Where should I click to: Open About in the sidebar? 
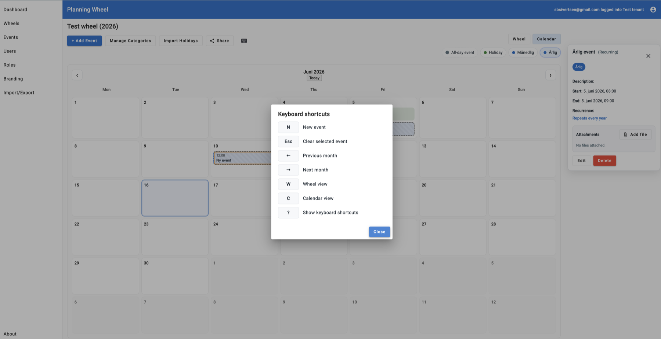pos(10,334)
